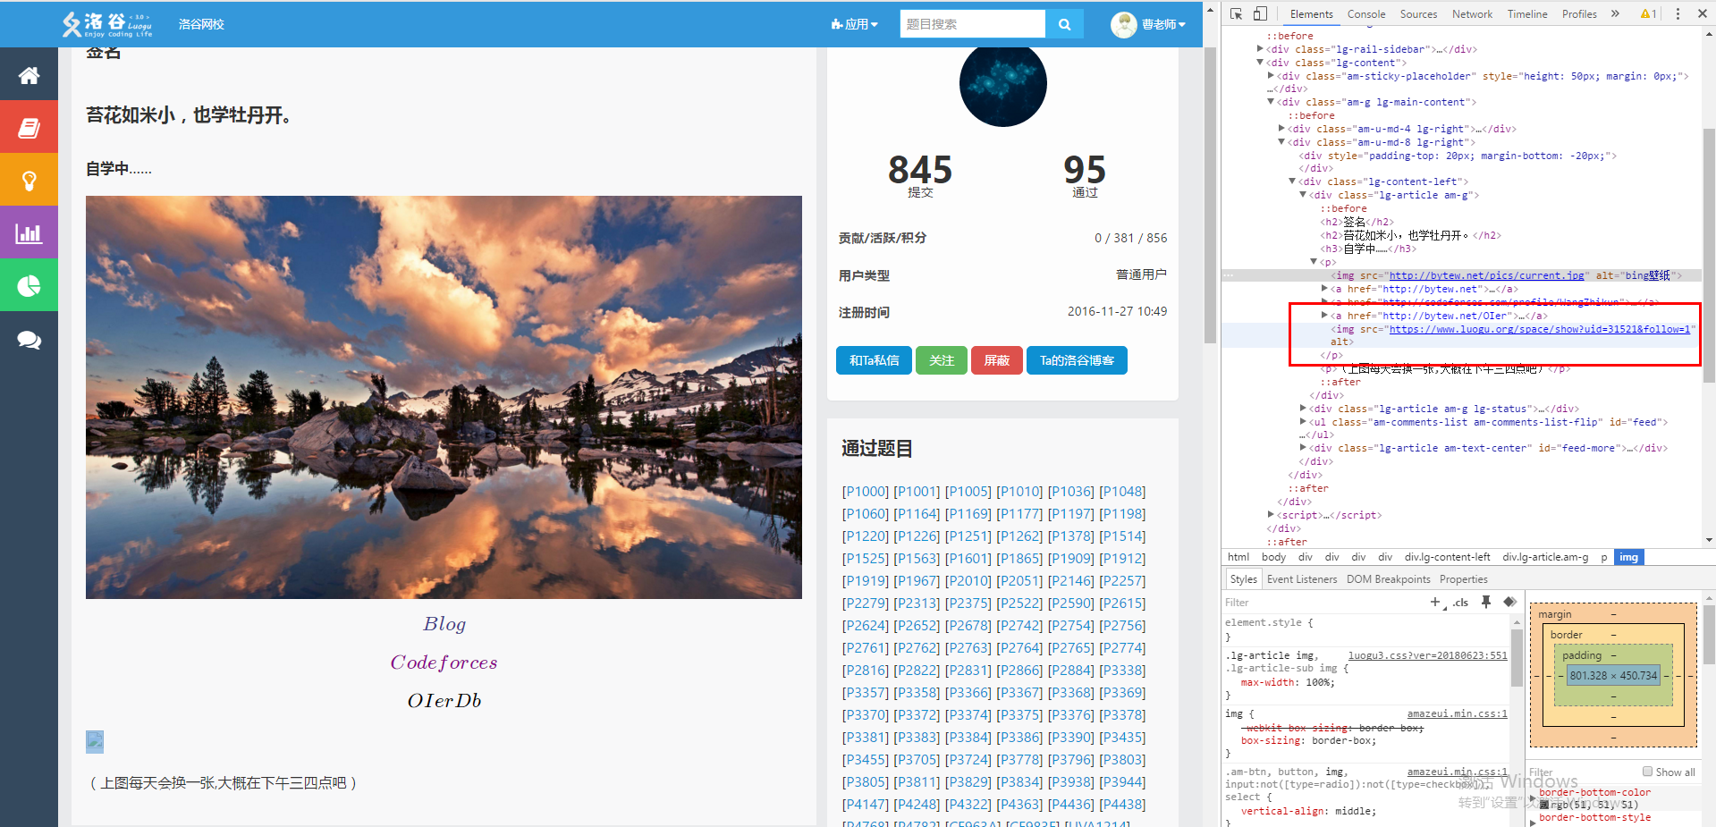
Task: Close the DevTools panel
Action: [1702, 13]
